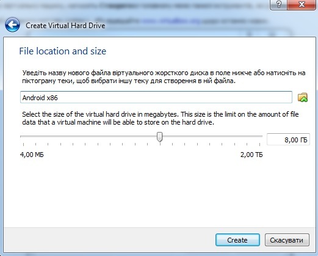Click the last tick mark under slider
Screen dimensions: 318x256
click(260, 144)
